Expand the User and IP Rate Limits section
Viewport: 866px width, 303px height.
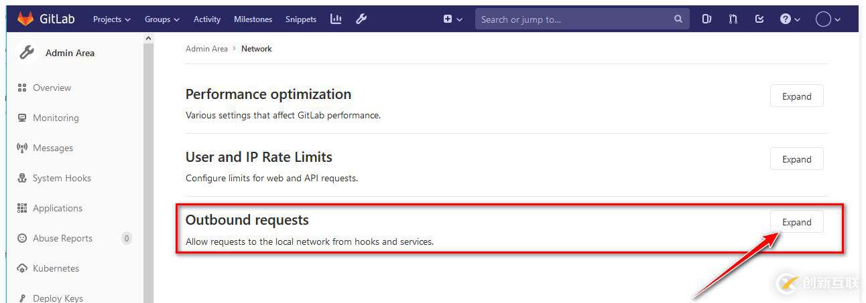[796, 159]
